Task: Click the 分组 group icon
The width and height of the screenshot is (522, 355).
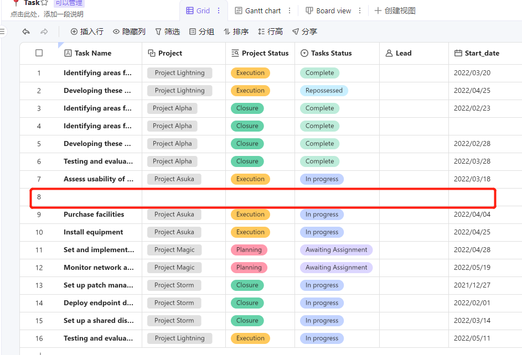Action: coord(193,32)
